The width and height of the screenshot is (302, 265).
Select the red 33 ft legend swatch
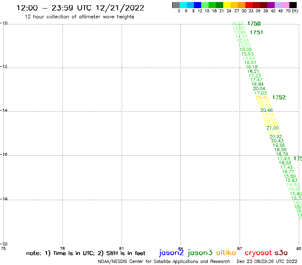pos(249,5)
